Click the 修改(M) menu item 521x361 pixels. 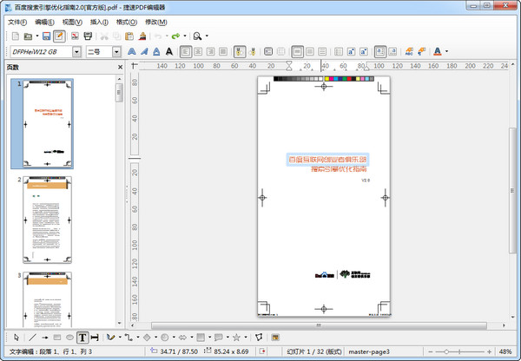coord(156,21)
